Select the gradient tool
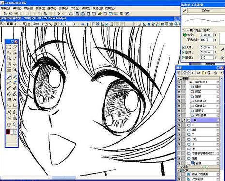Screen dimensions: 225x181 [x=9, y=99]
